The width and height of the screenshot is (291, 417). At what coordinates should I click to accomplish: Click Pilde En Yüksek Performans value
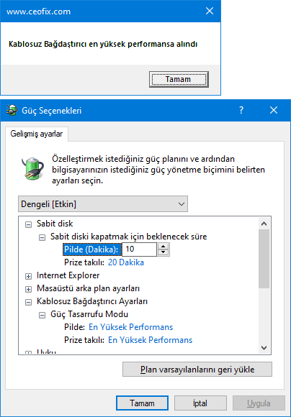[131, 327]
